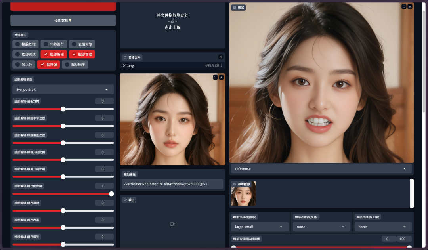Click the 嘴巴微笑 slider handle

[x=63, y=244]
